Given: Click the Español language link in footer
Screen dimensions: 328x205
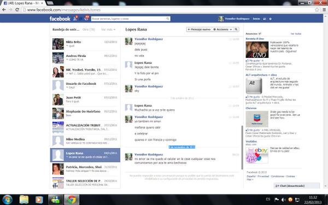Looking at the screenshot, I should tap(251, 177).
